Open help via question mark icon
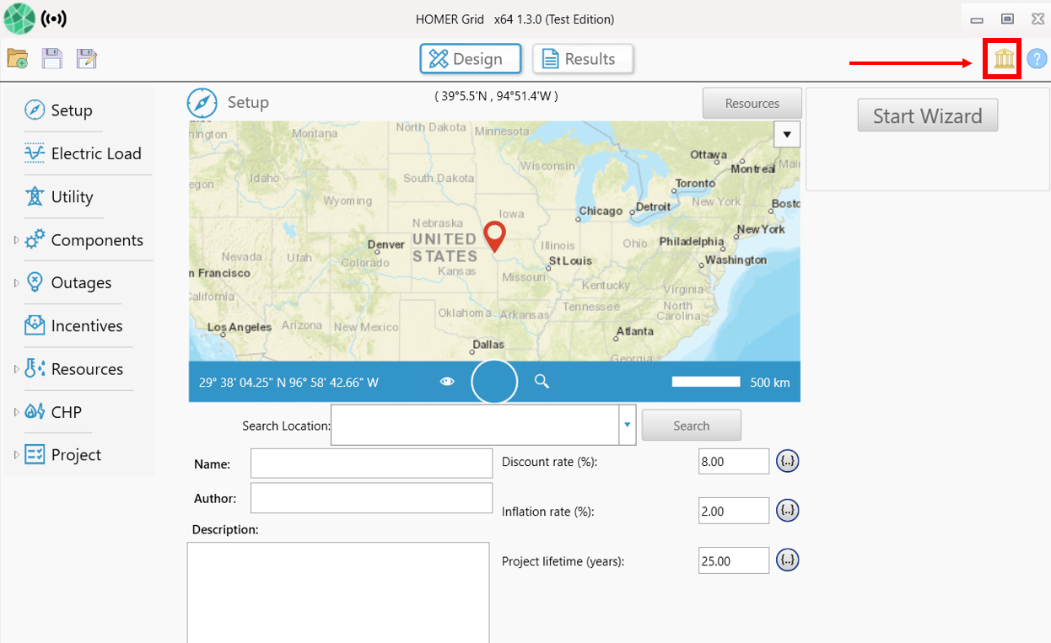Viewport: 1051px width, 643px height. tap(1036, 59)
